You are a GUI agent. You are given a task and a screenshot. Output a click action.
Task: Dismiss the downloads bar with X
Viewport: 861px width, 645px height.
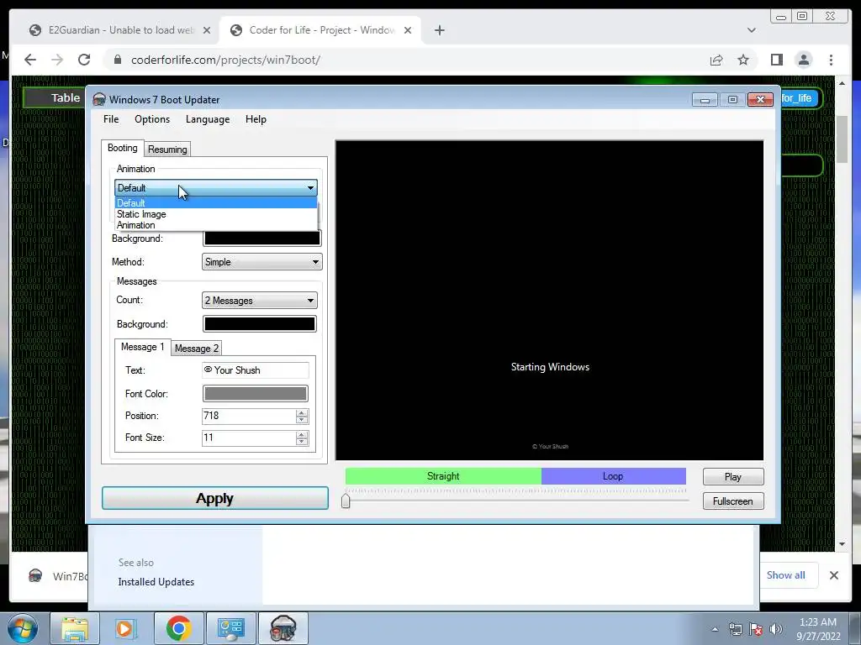(x=834, y=574)
